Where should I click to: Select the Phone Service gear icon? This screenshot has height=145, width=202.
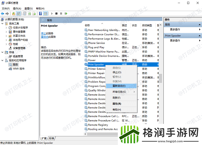coord(86,43)
